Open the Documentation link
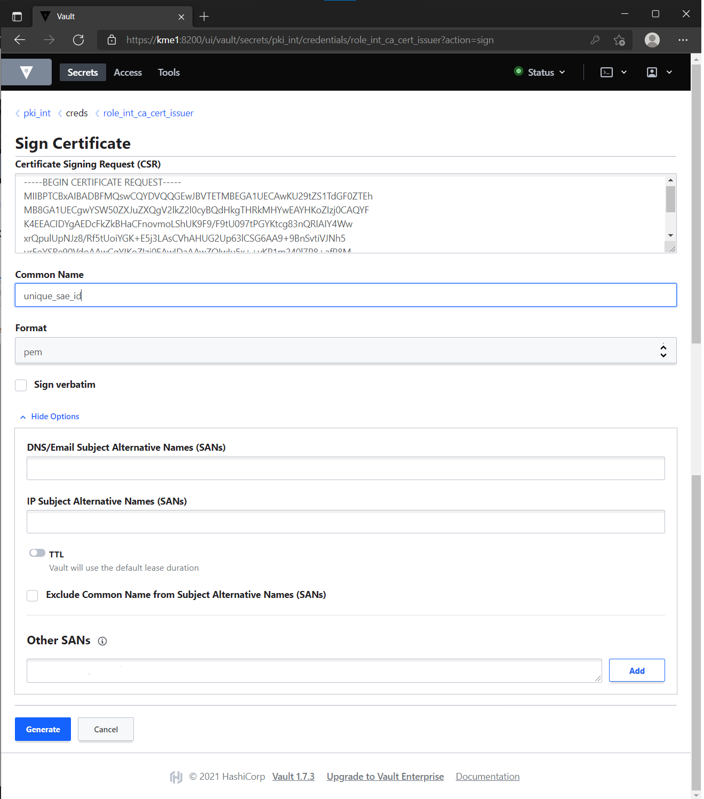 point(487,777)
